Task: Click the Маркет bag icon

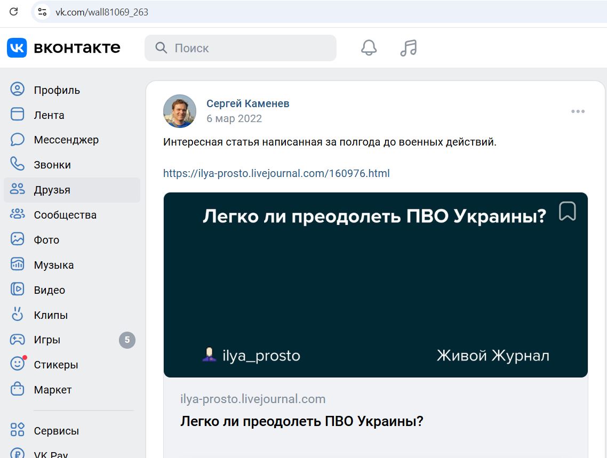Action: [17, 389]
